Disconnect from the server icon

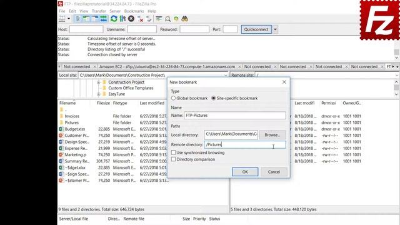coord(140,19)
